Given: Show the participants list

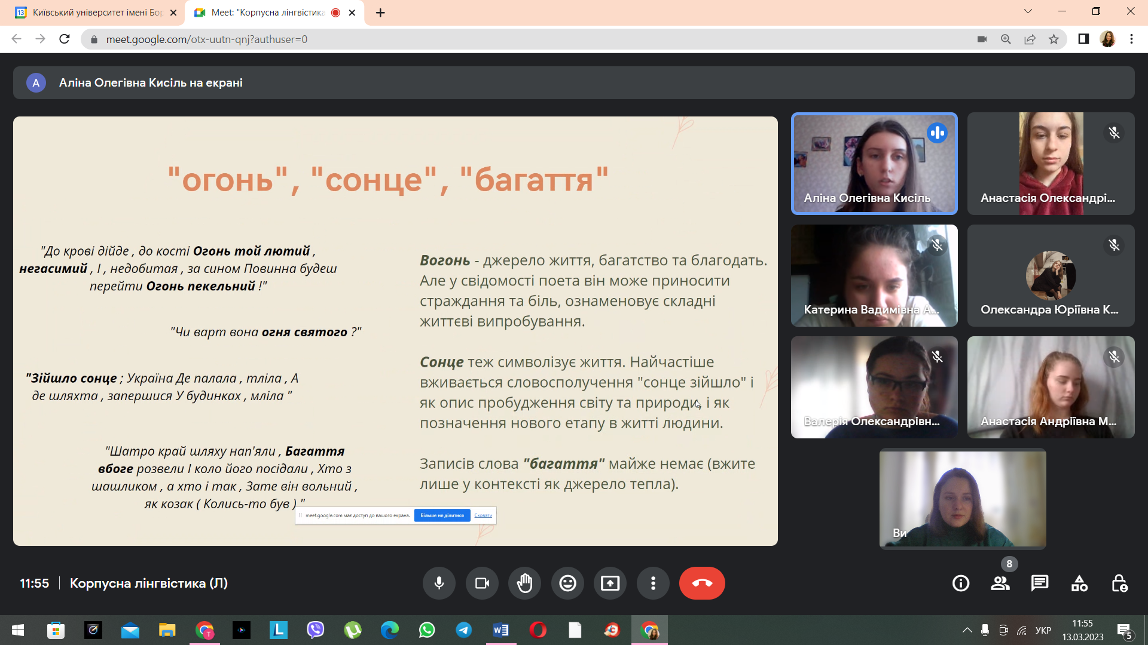Looking at the screenshot, I should point(1000,583).
